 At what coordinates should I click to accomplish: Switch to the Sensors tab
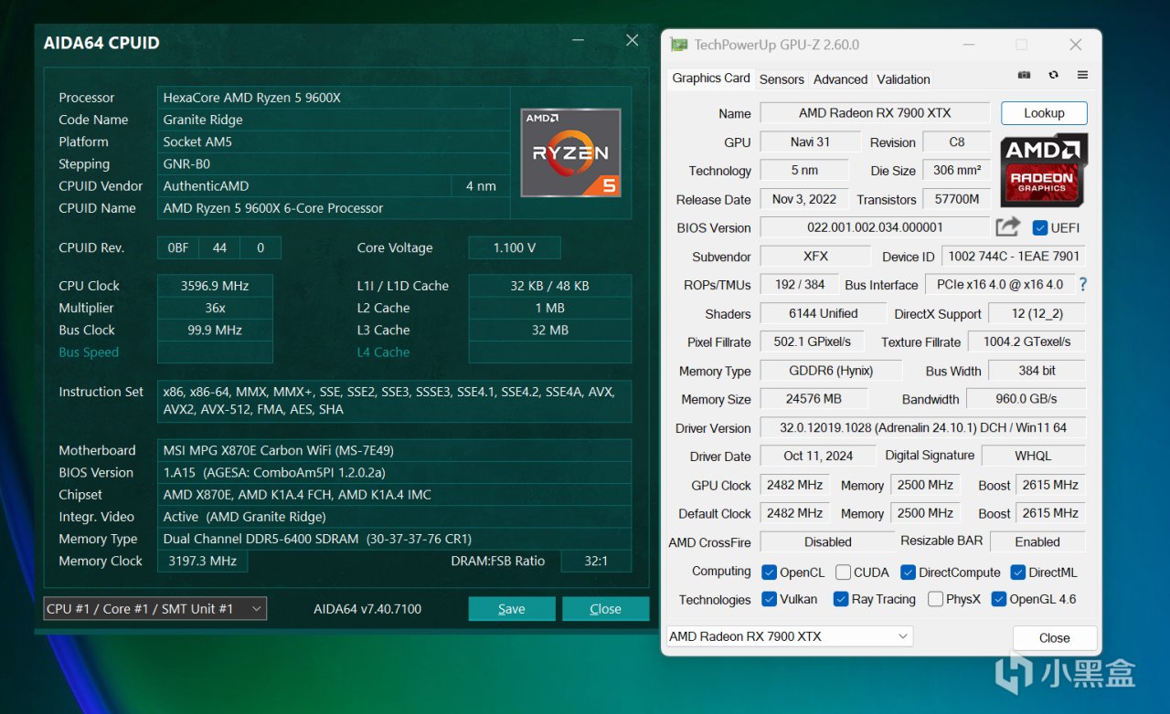pos(782,79)
